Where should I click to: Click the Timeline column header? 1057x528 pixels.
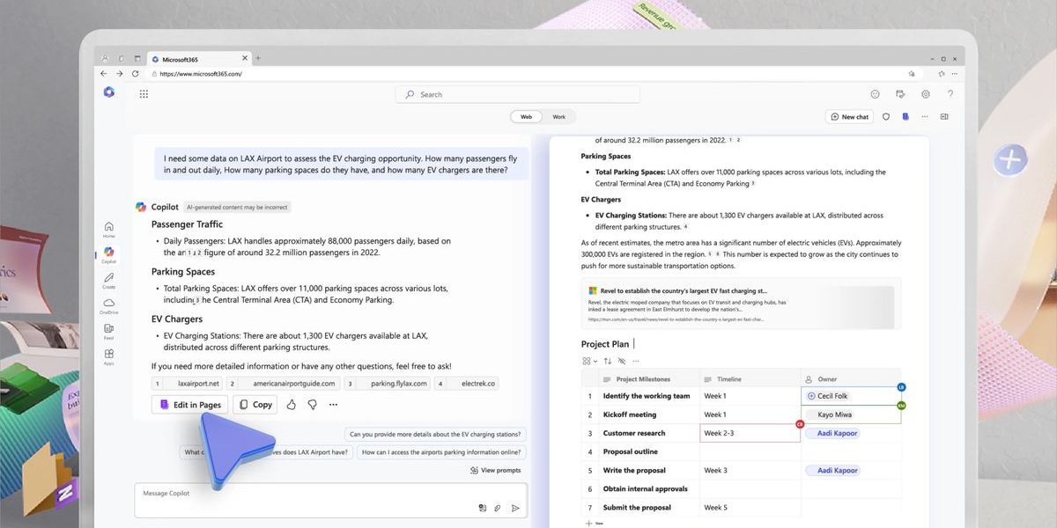(750, 379)
